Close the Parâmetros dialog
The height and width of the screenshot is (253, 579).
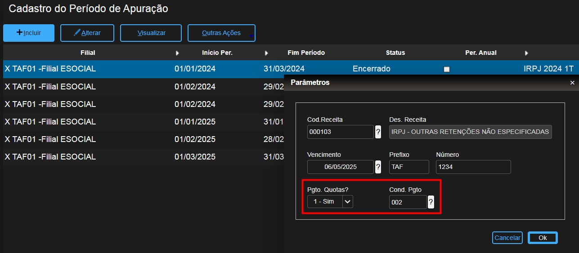point(572,83)
